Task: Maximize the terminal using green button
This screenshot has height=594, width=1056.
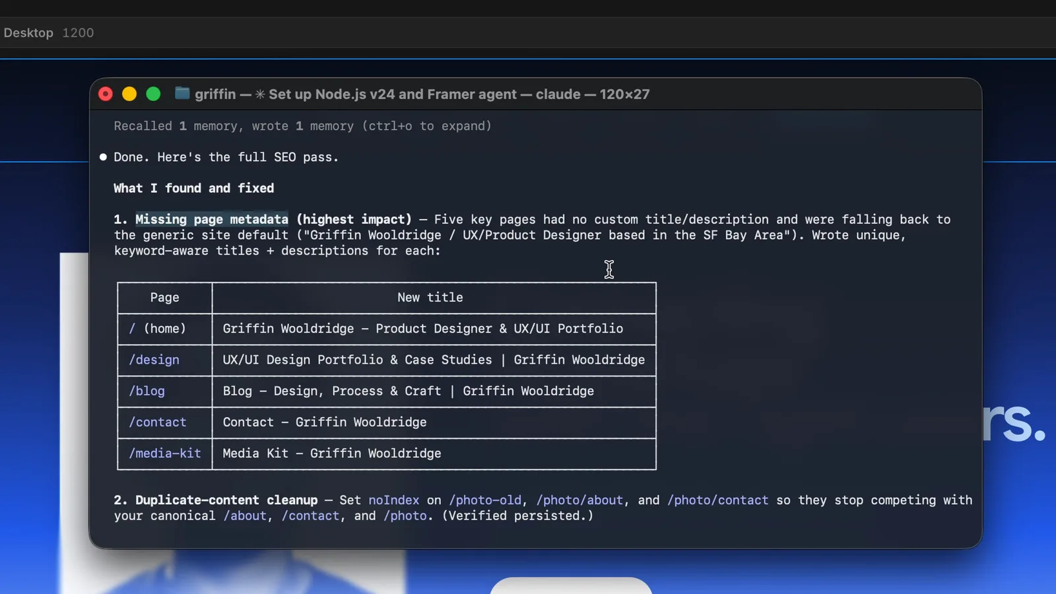Action: click(153, 94)
